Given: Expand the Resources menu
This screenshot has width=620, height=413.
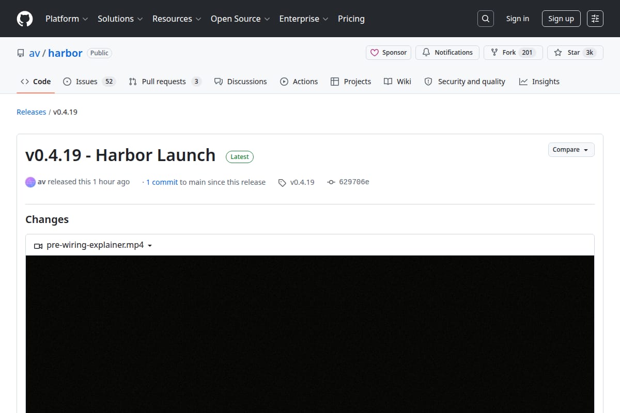Looking at the screenshot, I should [177, 19].
